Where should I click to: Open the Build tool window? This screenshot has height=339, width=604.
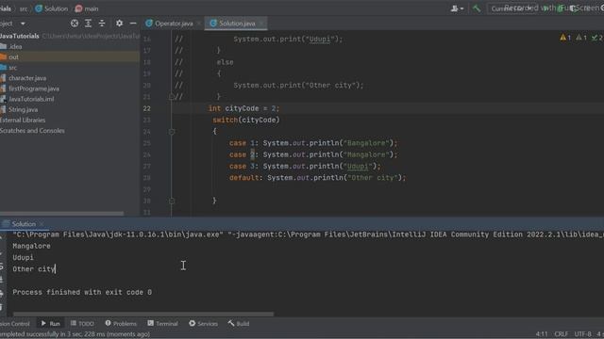[x=239, y=324]
